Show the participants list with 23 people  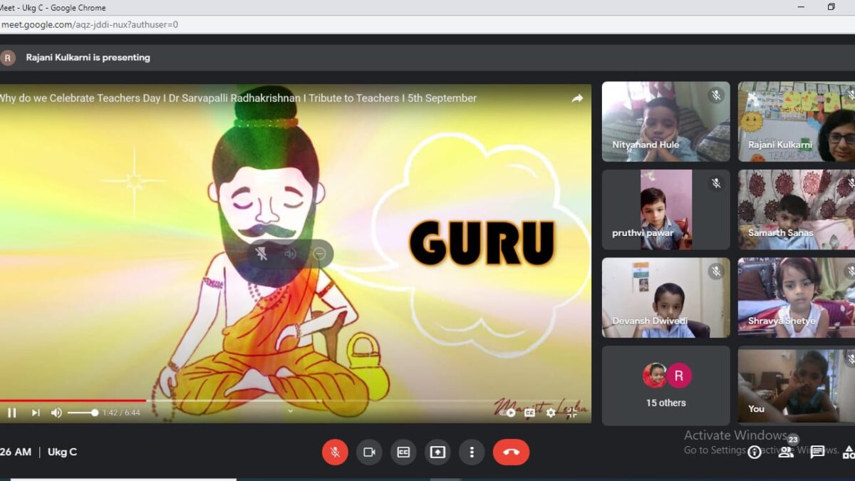tap(786, 451)
